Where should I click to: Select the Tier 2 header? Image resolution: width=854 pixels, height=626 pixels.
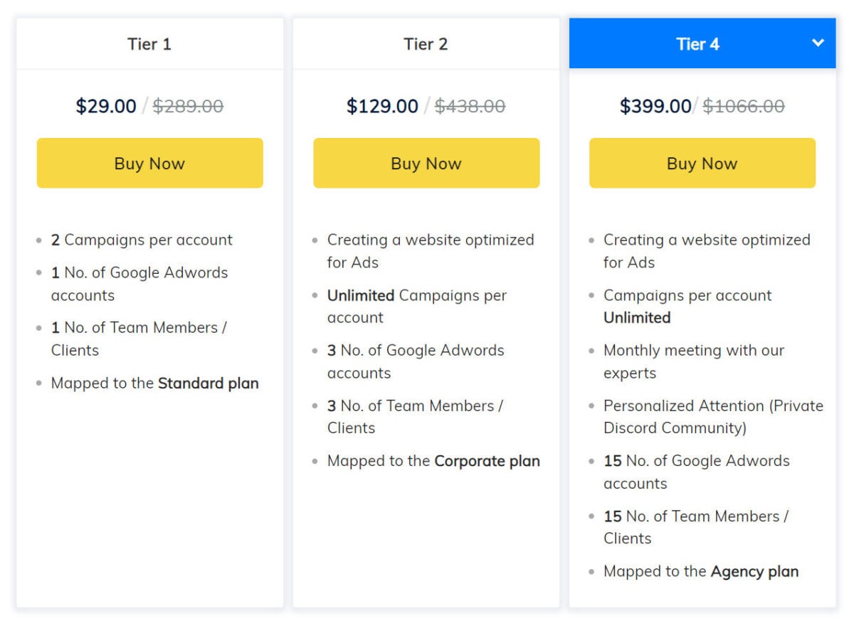pyautogui.click(x=426, y=43)
